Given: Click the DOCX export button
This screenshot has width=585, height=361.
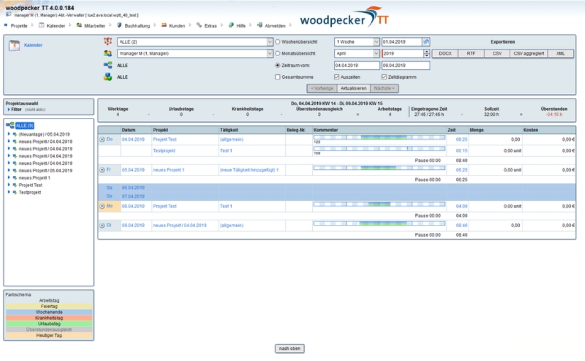Looking at the screenshot, I should (445, 54).
